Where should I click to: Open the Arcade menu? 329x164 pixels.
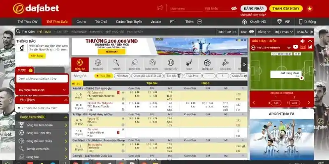(156, 22)
